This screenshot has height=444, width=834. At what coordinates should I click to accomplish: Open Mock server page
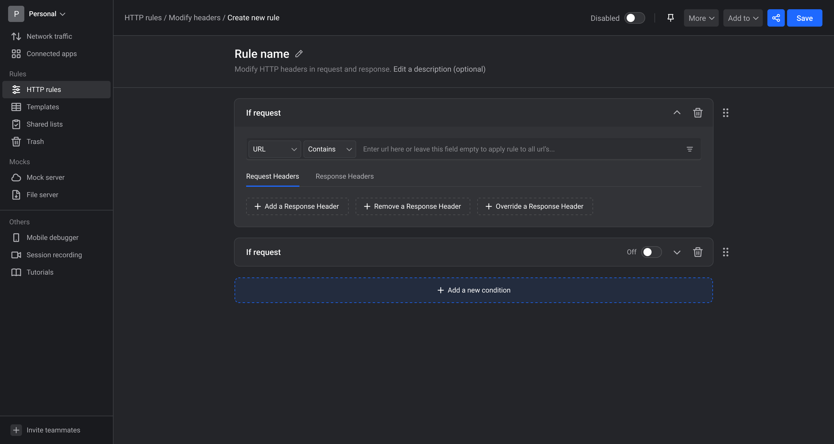click(56, 177)
